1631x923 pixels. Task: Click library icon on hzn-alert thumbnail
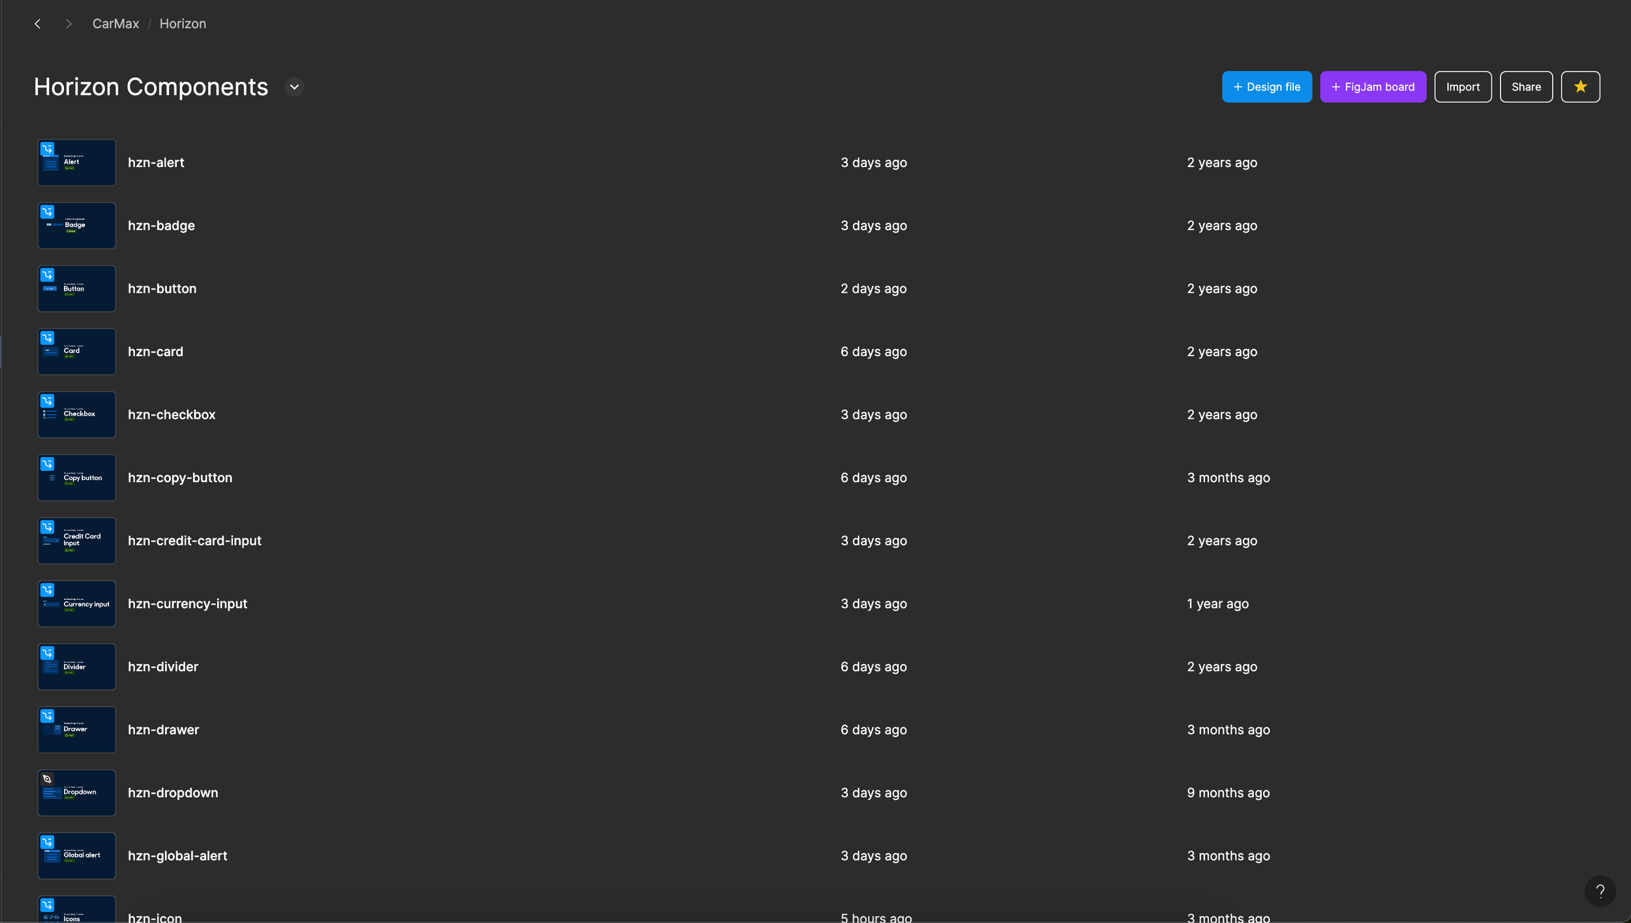tap(48, 149)
